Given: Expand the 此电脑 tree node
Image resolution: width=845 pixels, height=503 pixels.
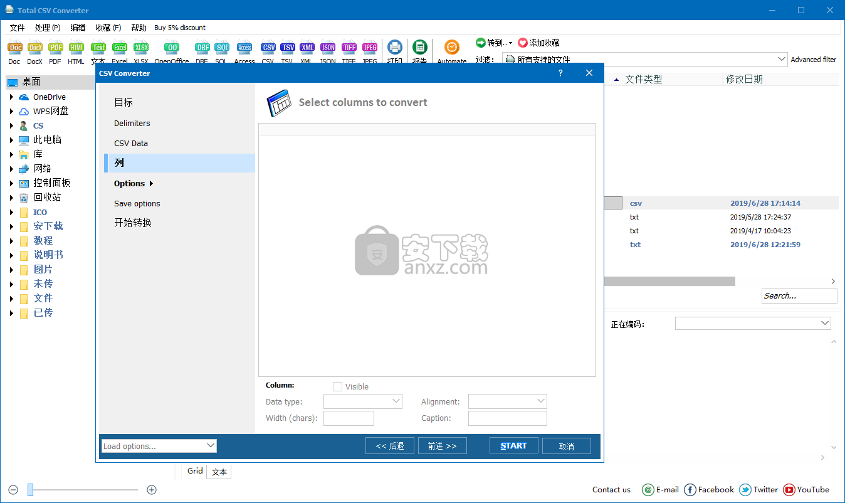Looking at the screenshot, I should click(11, 140).
